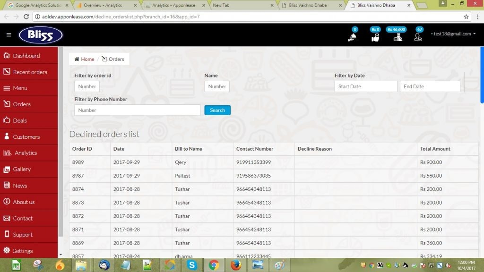The image size is (484, 272).
Task: Open the Start Date field
Action: click(366, 86)
